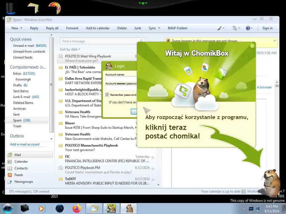Select Unread e-mail quick view

pos(30,46)
